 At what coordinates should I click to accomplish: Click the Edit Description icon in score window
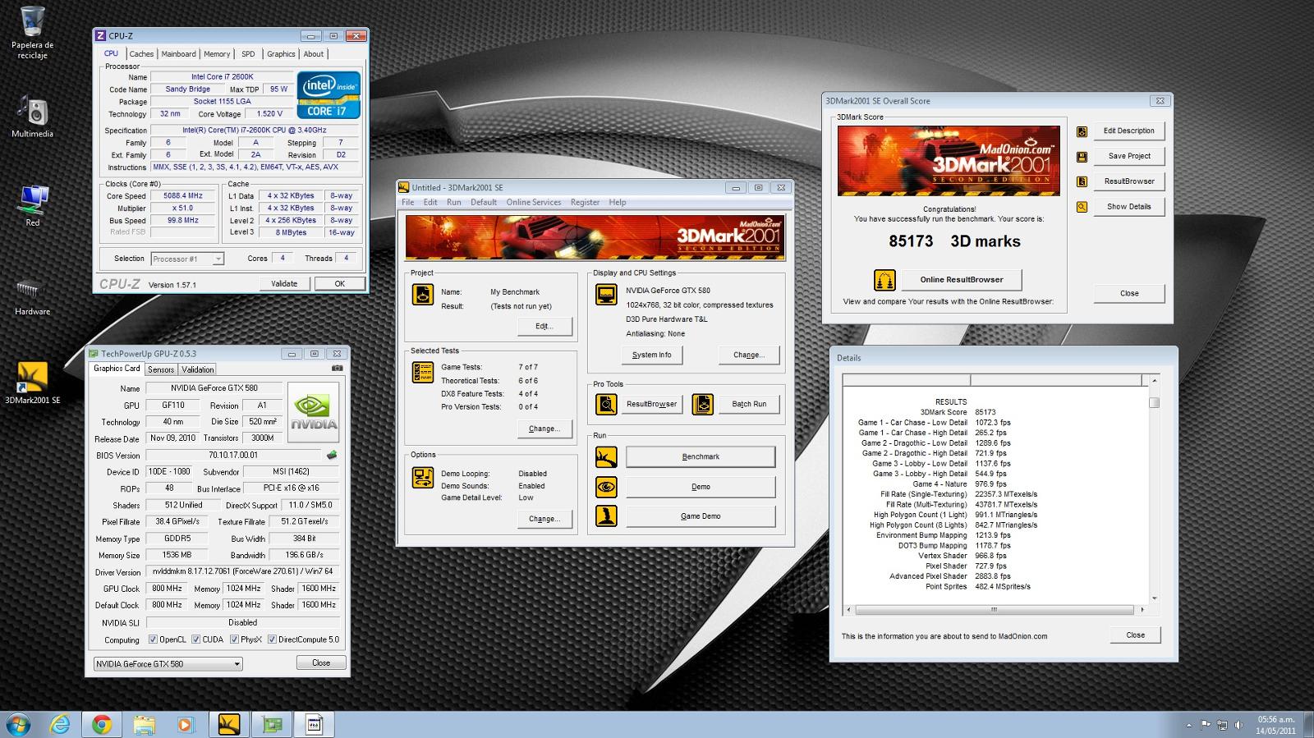click(x=1082, y=131)
